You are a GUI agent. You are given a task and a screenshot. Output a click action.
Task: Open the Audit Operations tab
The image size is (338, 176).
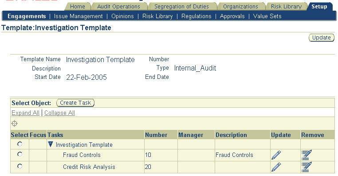[x=118, y=7]
